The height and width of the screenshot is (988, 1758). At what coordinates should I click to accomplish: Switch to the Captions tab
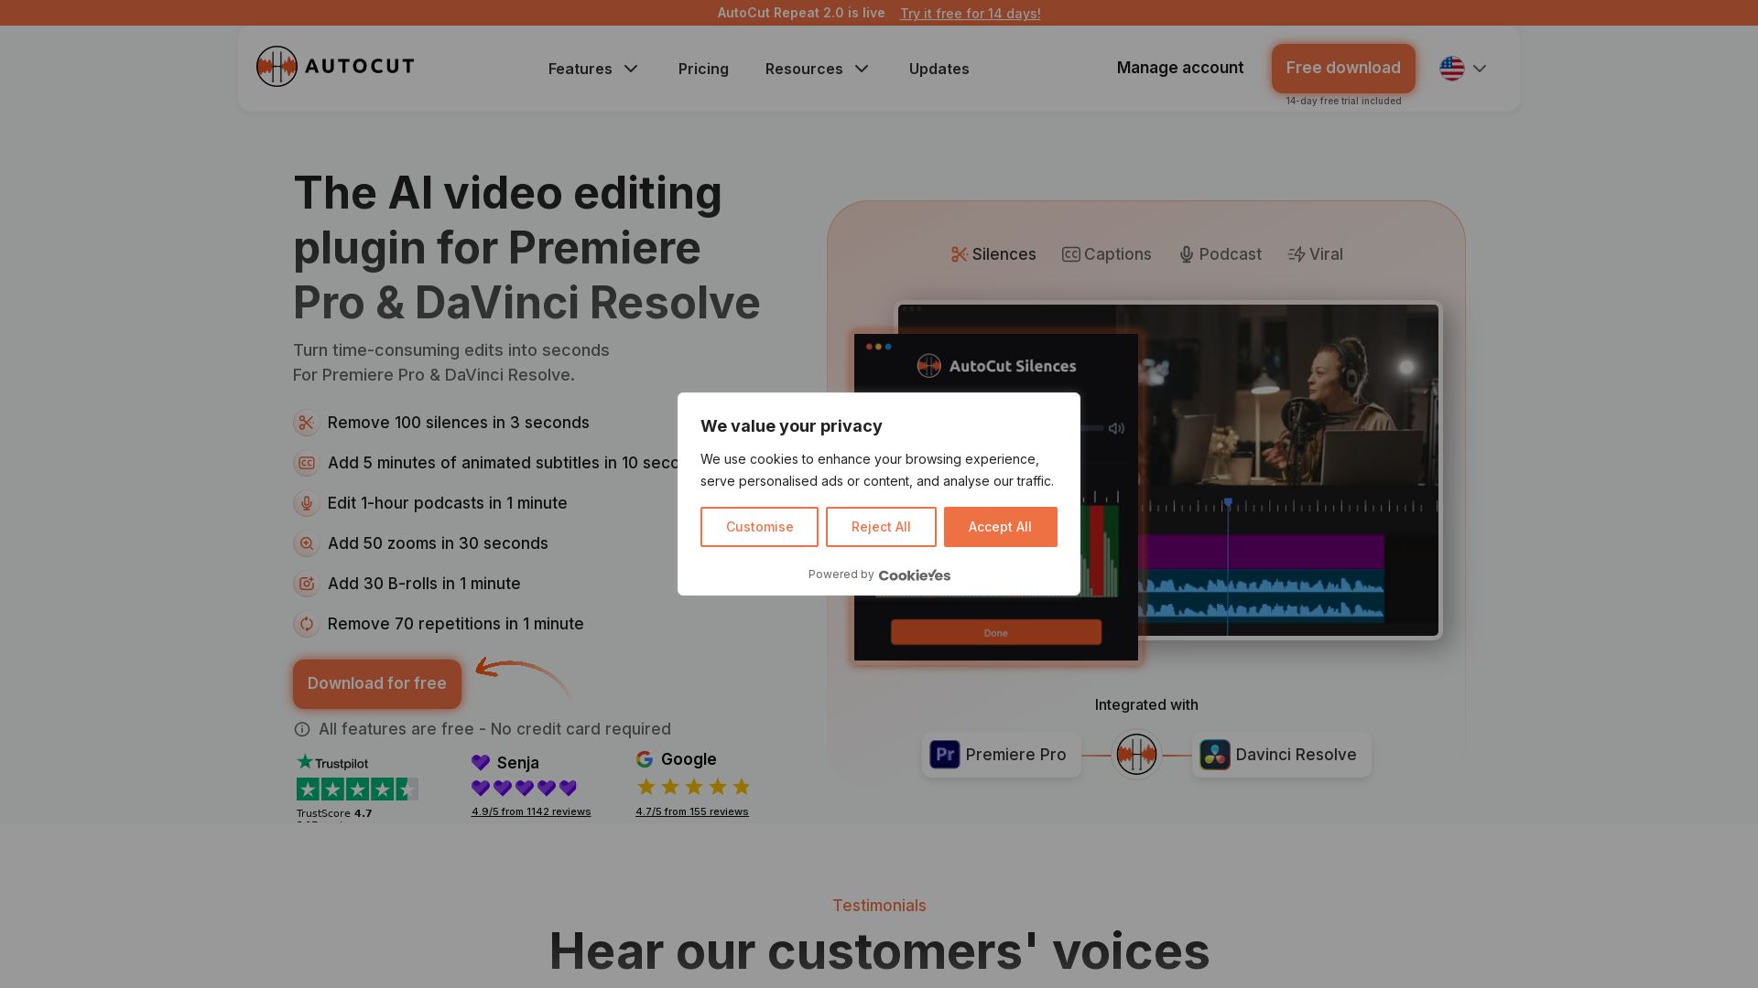coord(1106,254)
